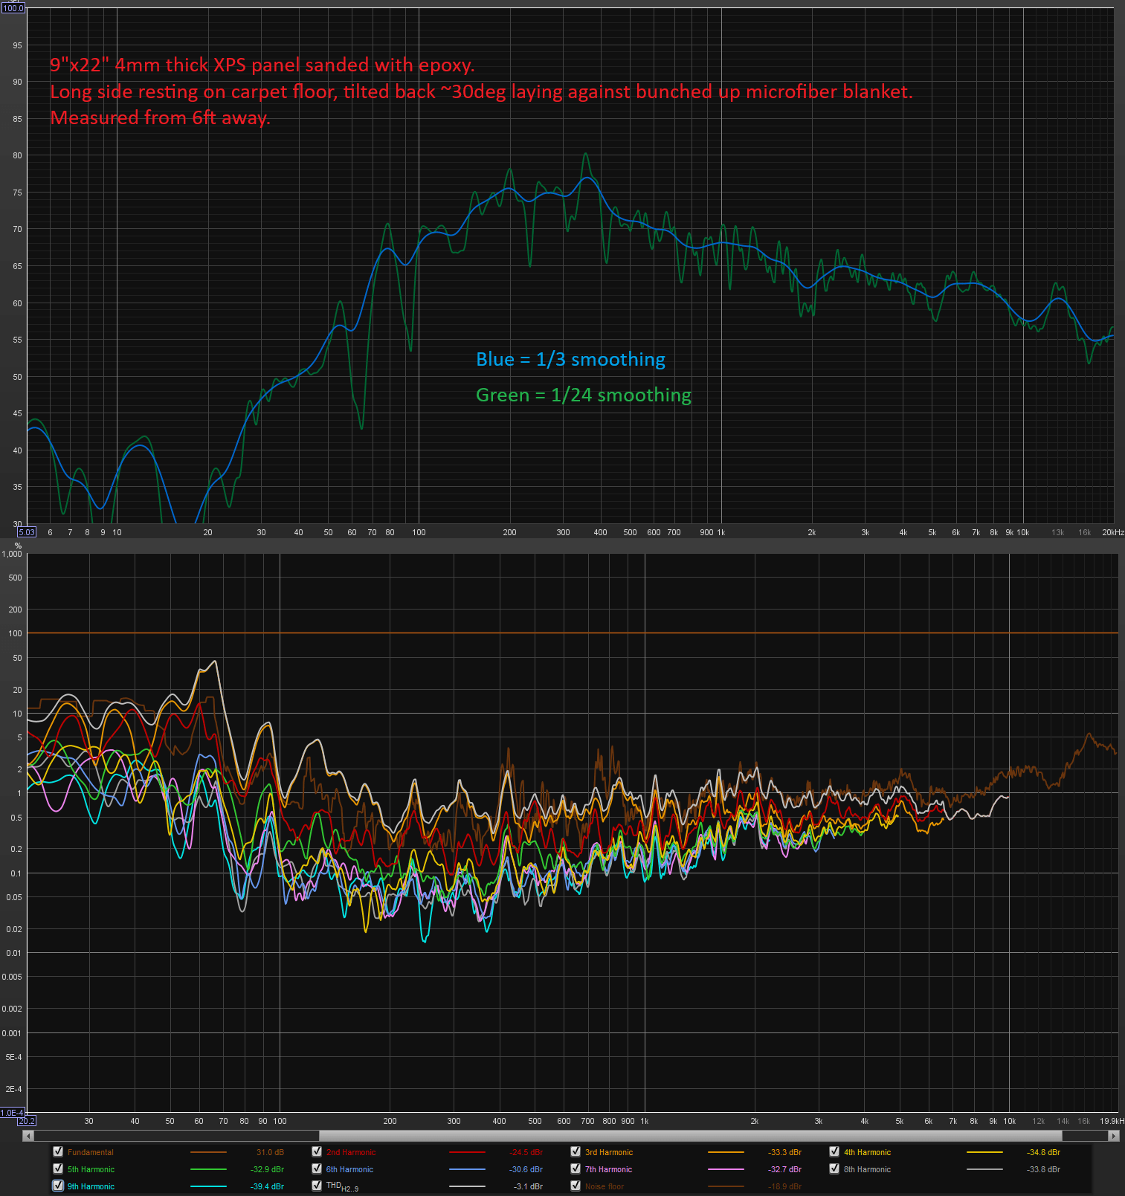Viewport: 1125px width, 1196px height.
Task: Click the horizontal scrollbar thumb
Action: click(691, 1136)
